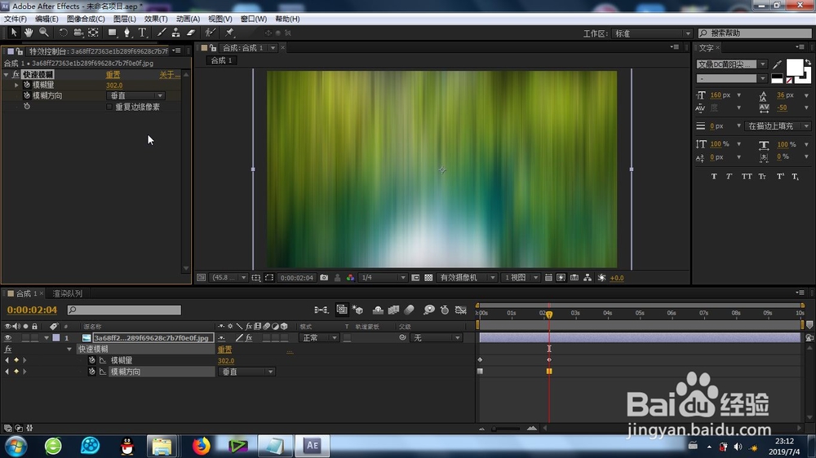The image size is (816, 458).
Task: Select the Roto Brush tool
Action: coord(210,33)
